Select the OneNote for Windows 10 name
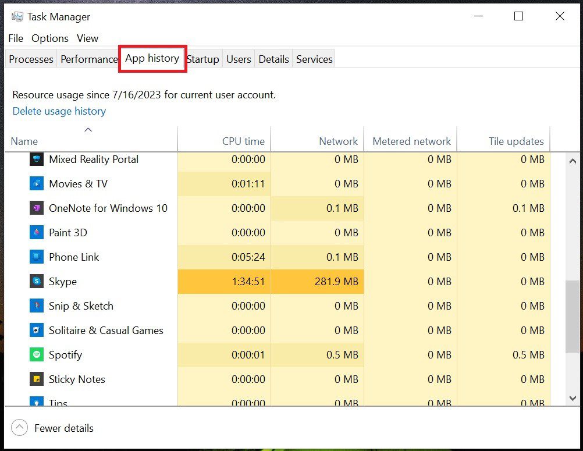This screenshot has height=451, width=583. coord(108,208)
